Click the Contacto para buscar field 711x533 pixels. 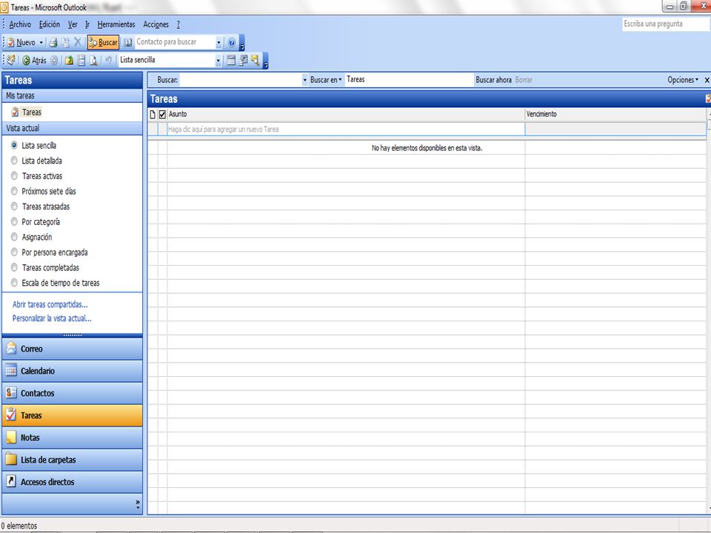point(175,42)
